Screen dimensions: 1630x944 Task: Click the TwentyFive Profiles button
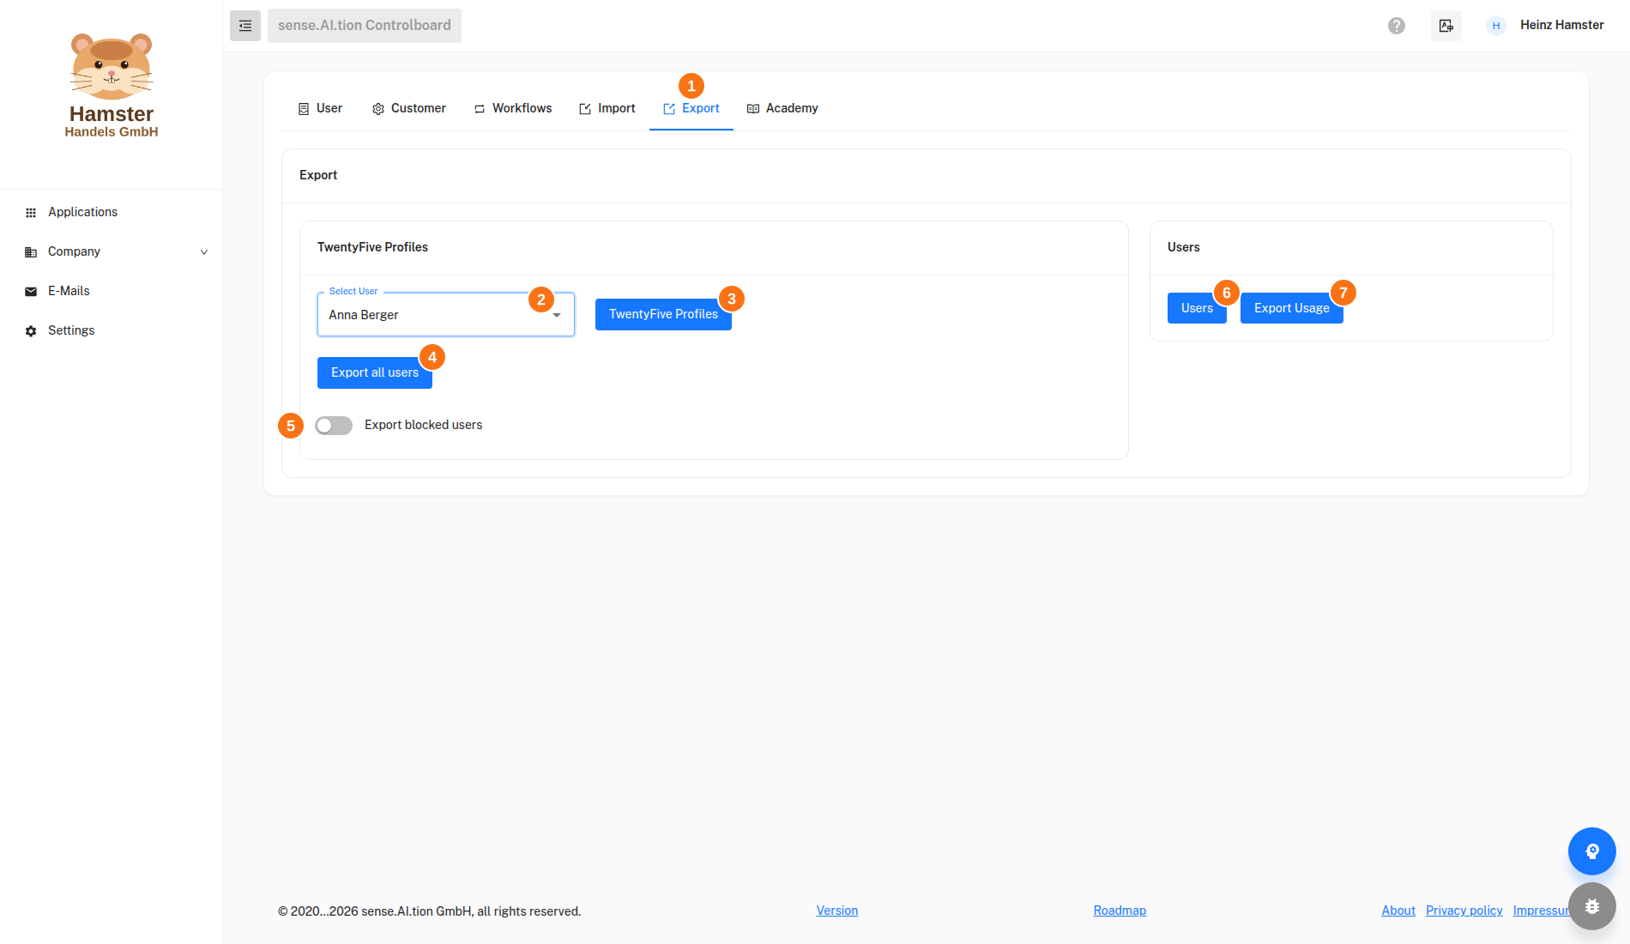tap(663, 315)
